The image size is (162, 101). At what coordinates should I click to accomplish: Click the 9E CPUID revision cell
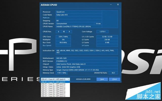64,32
